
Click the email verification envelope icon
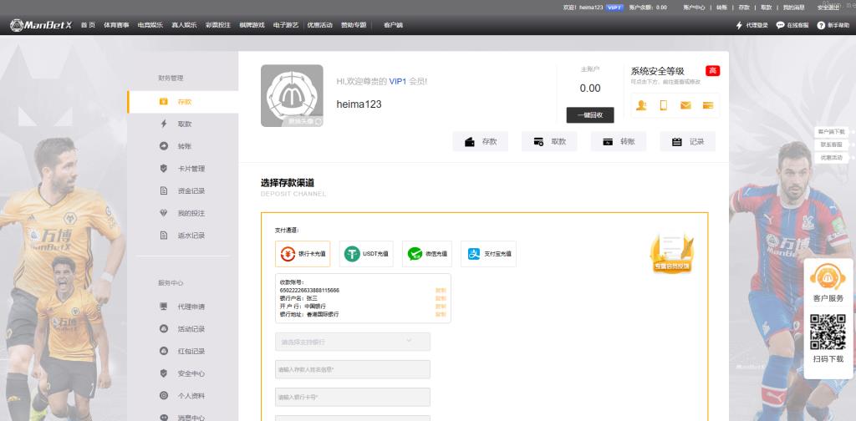[685, 105]
